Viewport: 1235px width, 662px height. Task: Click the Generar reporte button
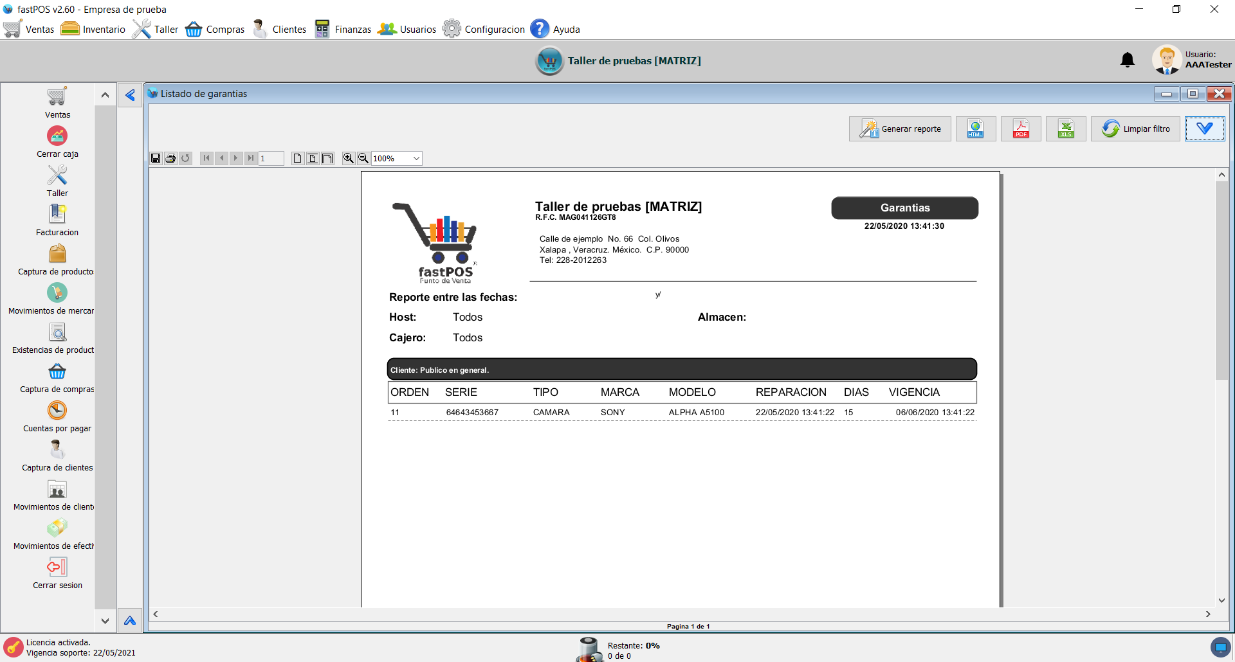tap(900, 129)
